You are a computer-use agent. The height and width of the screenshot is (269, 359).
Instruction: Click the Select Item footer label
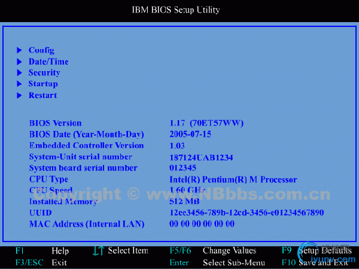coord(128,250)
